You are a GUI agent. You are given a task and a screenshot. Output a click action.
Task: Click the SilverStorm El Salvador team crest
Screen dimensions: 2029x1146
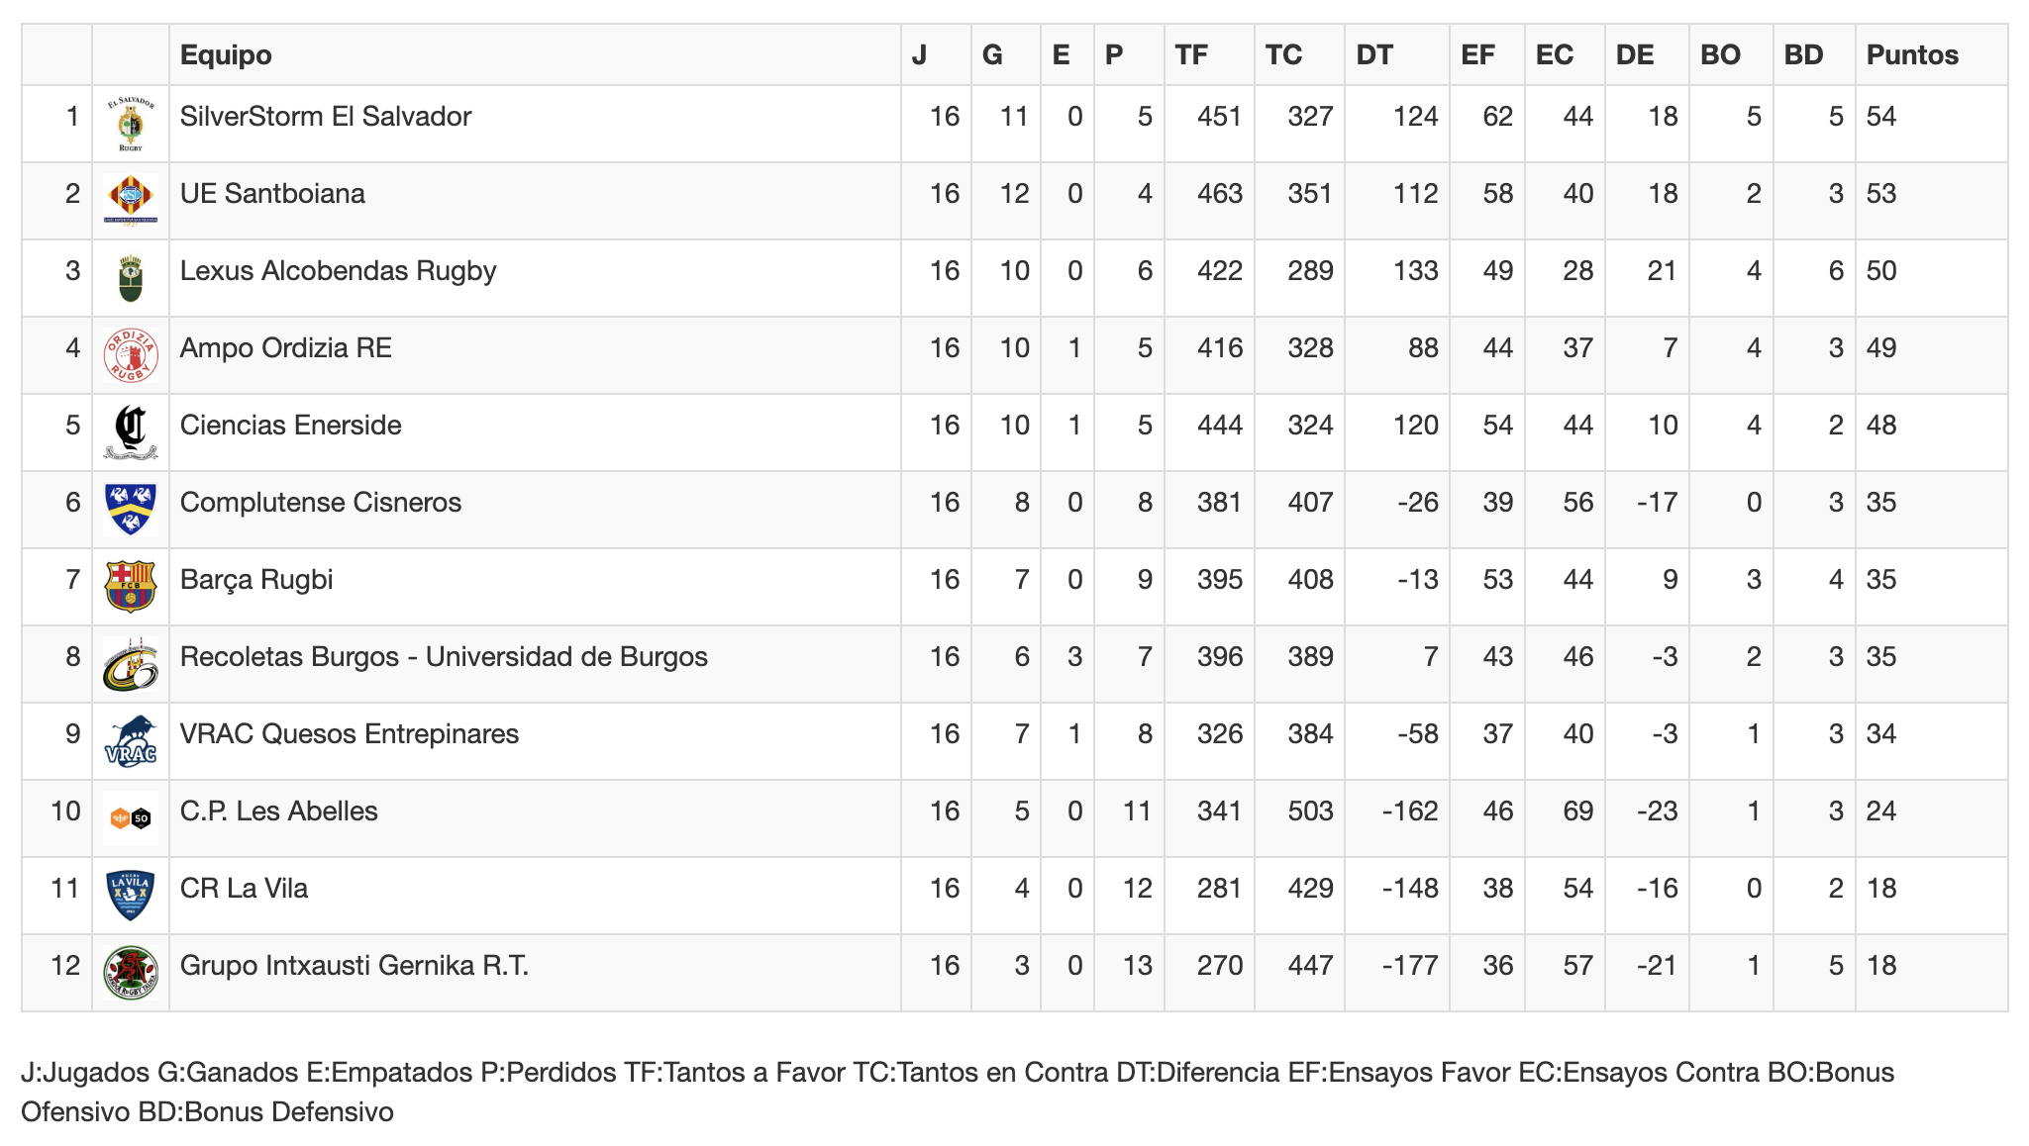131,124
